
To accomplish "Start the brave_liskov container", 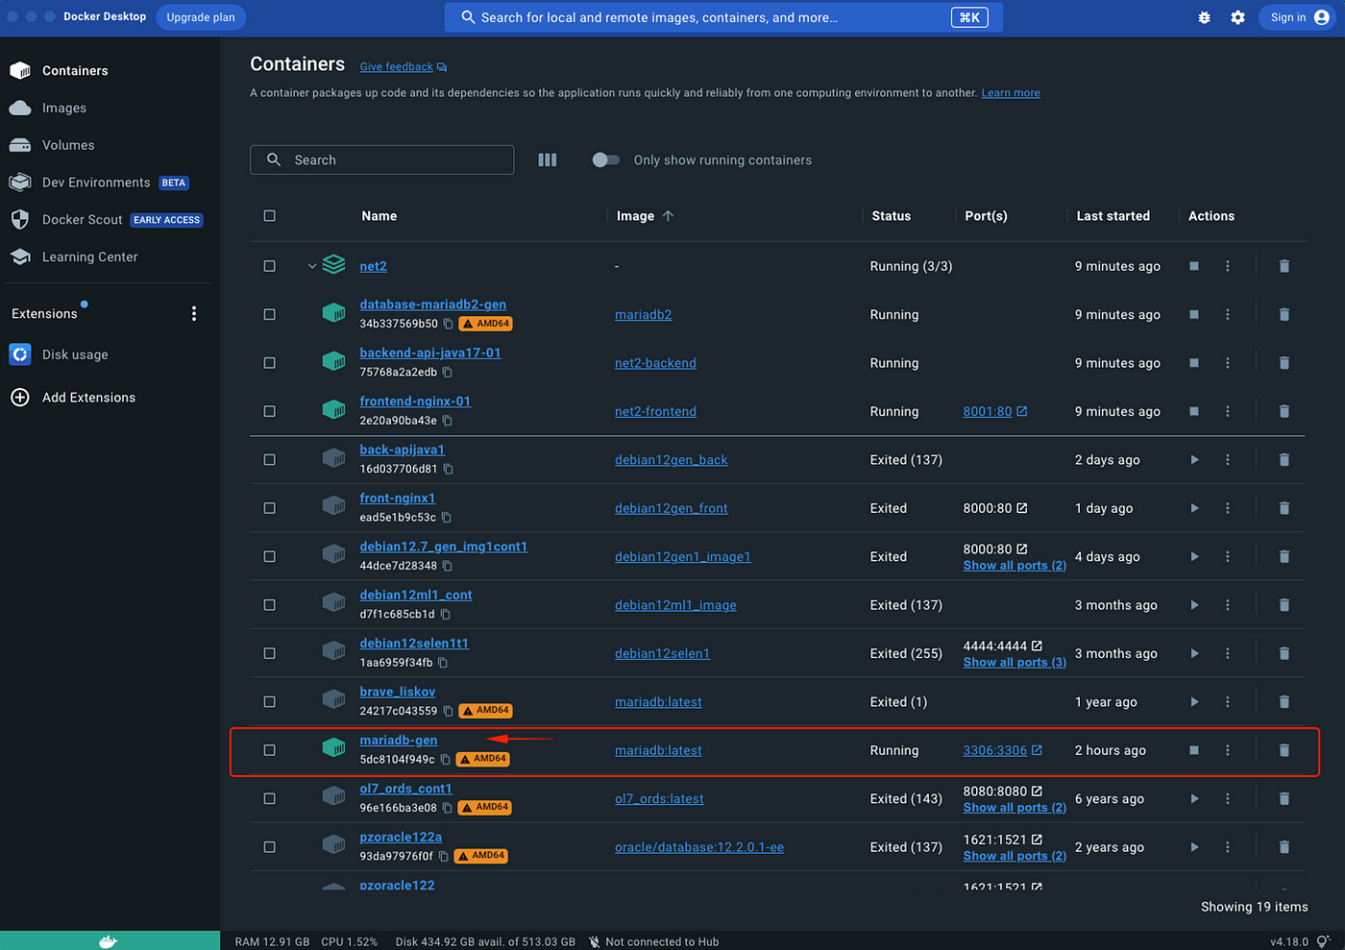I will 1194,702.
